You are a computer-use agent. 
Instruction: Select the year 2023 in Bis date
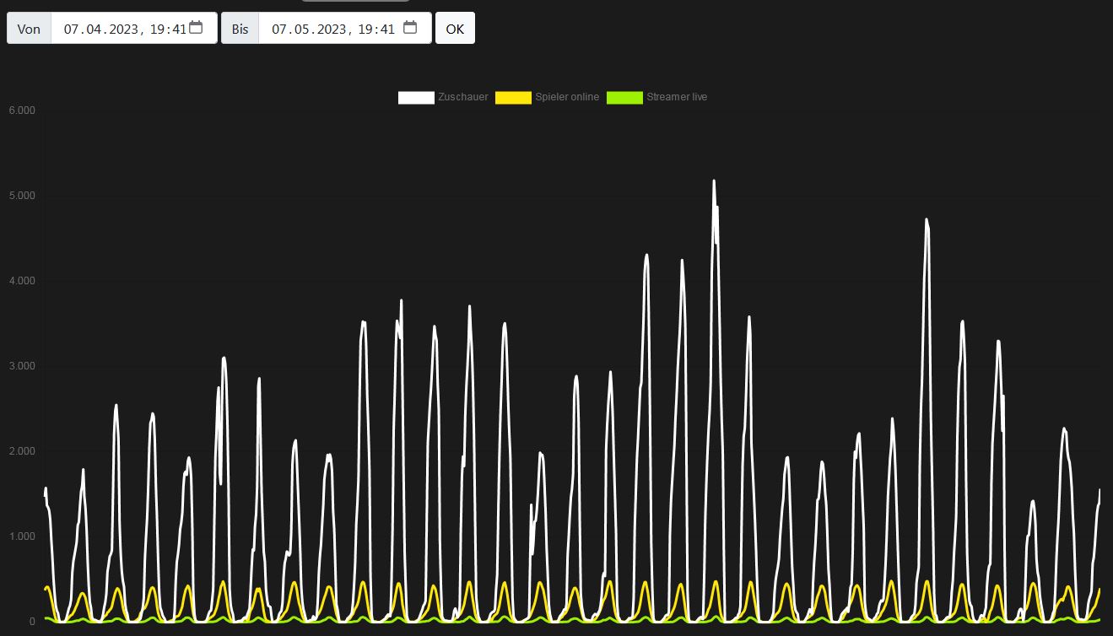330,29
